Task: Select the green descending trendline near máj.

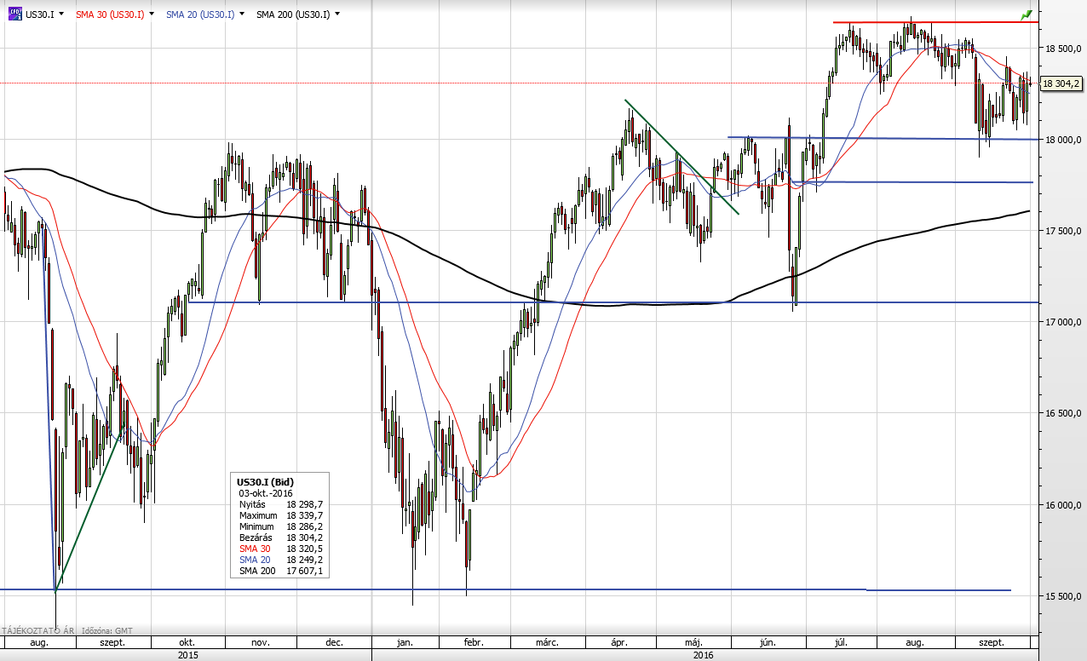Action: (682, 157)
